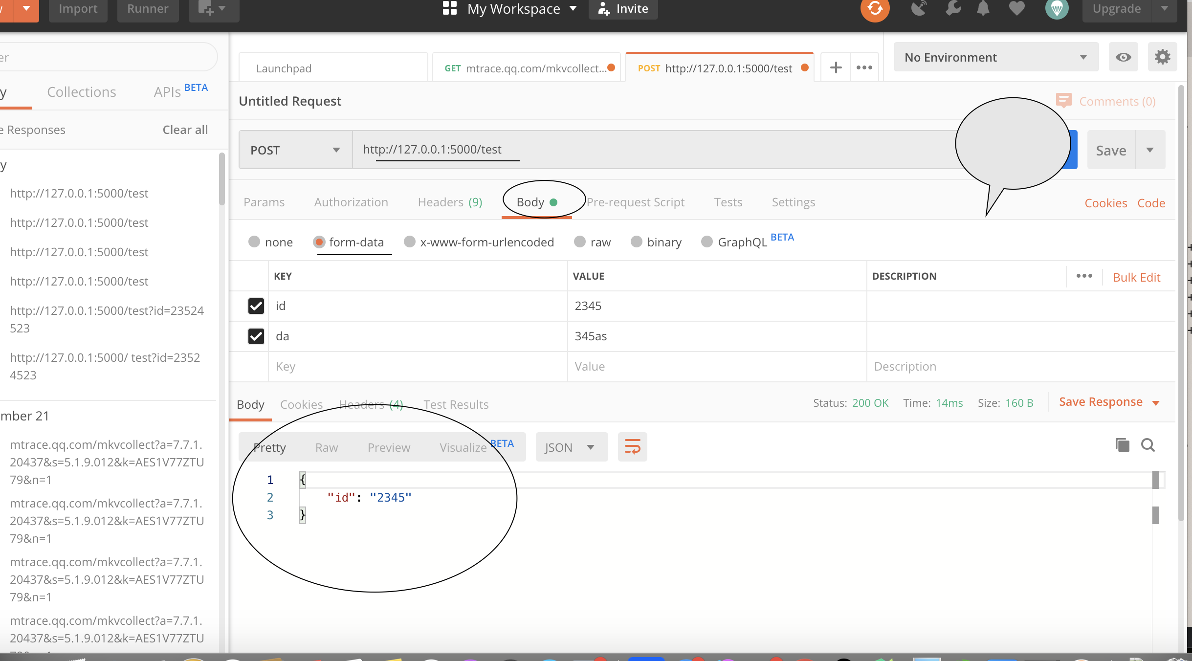Open a new request tab with the plus icon
Screen dimensions: 1192x661
pyautogui.click(x=836, y=67)
